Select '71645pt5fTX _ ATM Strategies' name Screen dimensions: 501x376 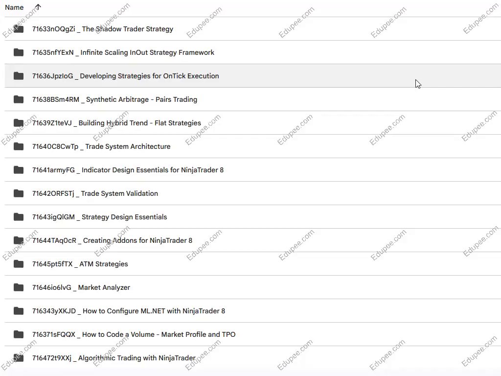tap(80, 264)
